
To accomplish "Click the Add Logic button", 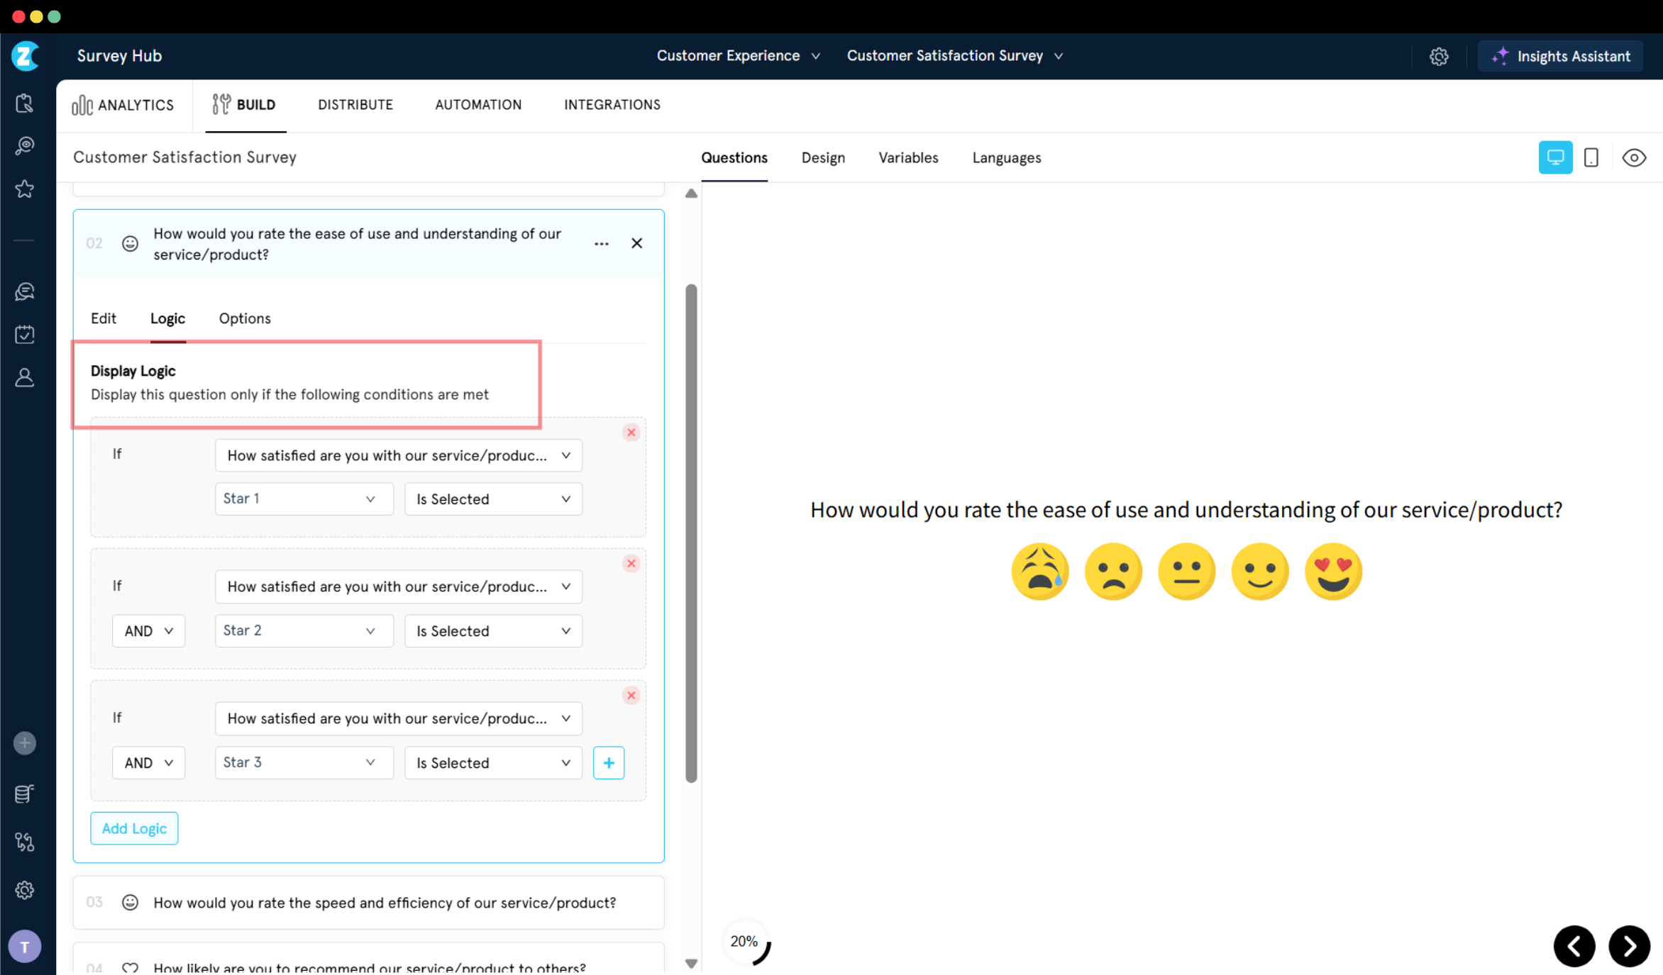I will point(134,828).
